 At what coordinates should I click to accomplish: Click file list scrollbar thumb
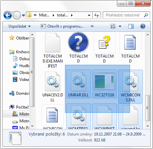pos(148,108)
